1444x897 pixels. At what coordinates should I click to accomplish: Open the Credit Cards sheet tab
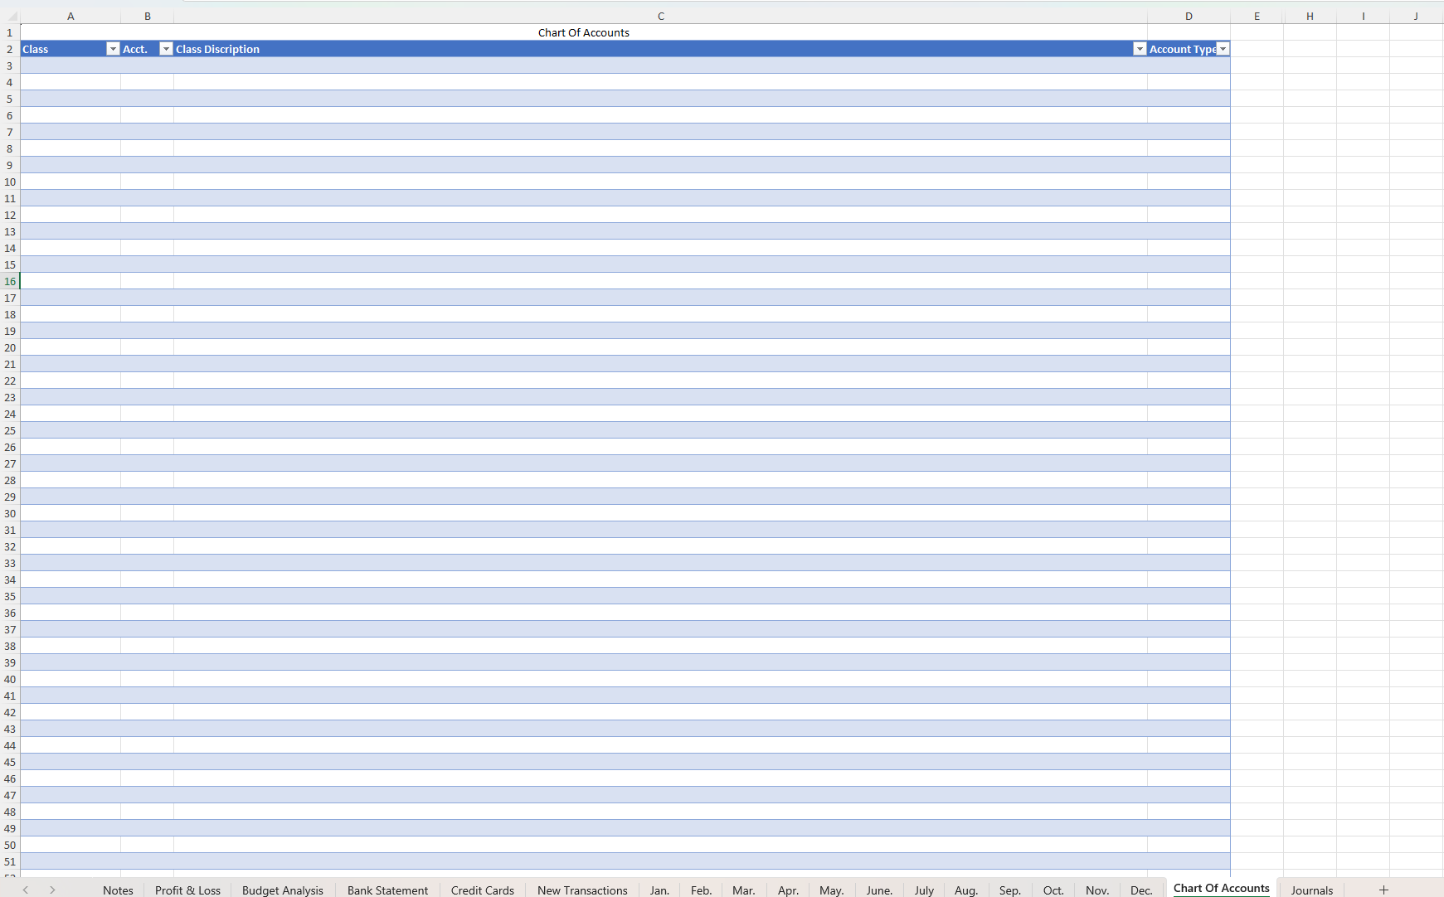click(x=482, y=890)
